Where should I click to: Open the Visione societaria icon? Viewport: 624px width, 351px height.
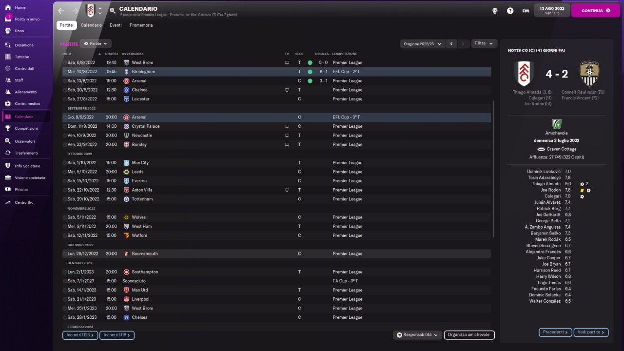click(x=8, y=177)
